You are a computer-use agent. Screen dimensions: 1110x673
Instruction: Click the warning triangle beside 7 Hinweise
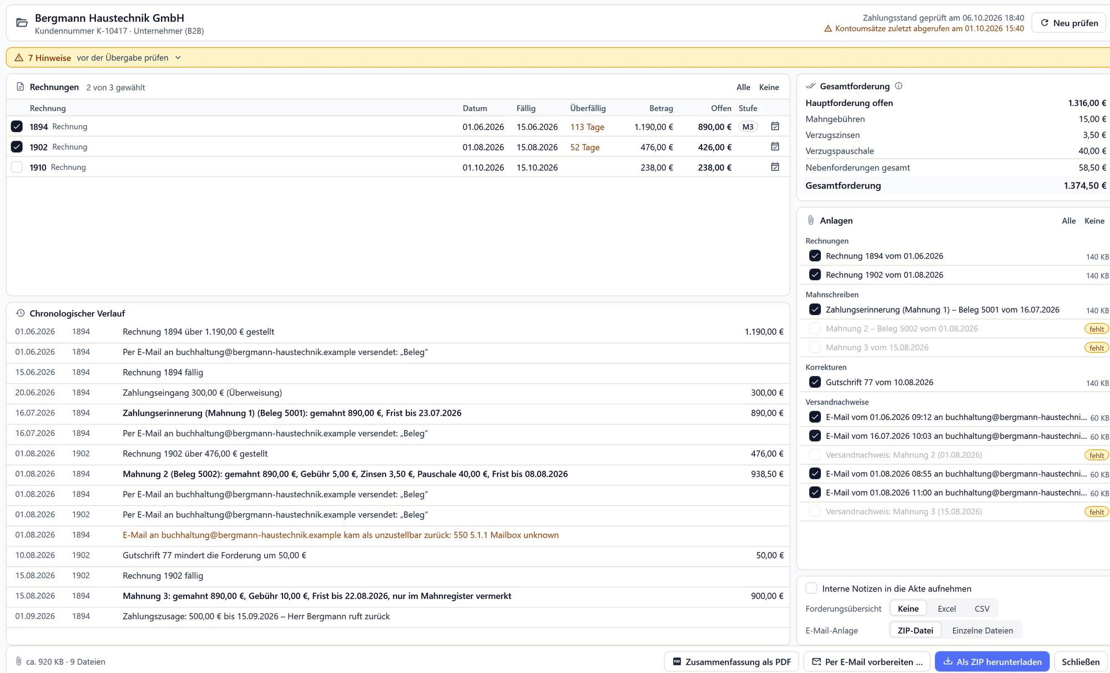pyautogui.click(x=19, y=58)
